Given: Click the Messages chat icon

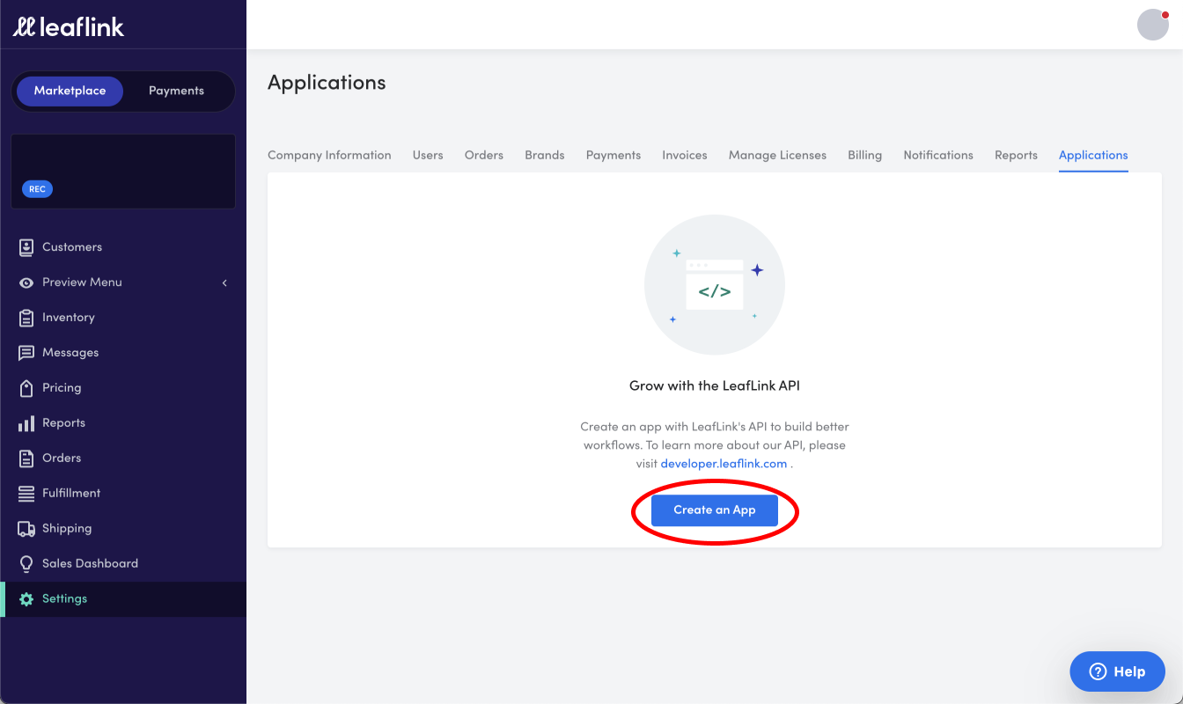Looking at the screenshot, I should (x=26, y=353).
